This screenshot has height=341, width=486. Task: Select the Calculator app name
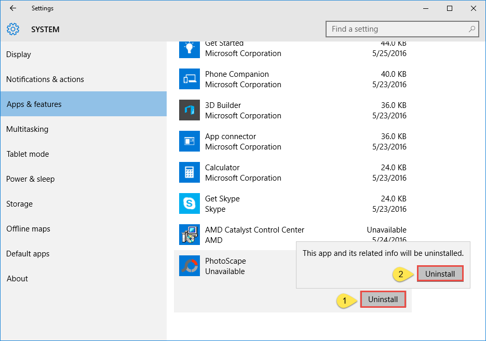[x=222, y=168]
